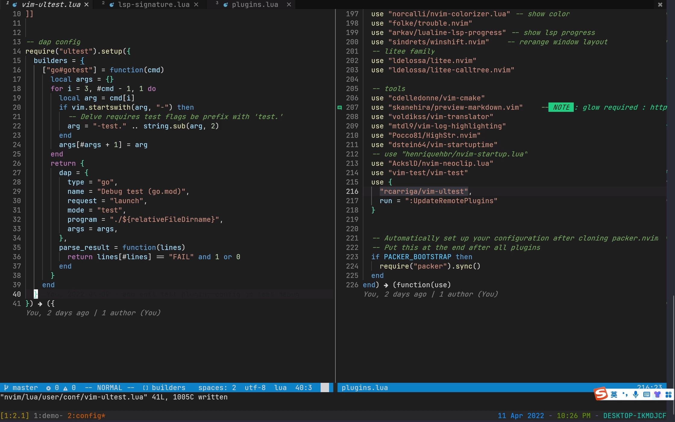This screenshot has width=675, height=422.
Task: Click the git branch icon before master
Action: click(x=6, y=387)
